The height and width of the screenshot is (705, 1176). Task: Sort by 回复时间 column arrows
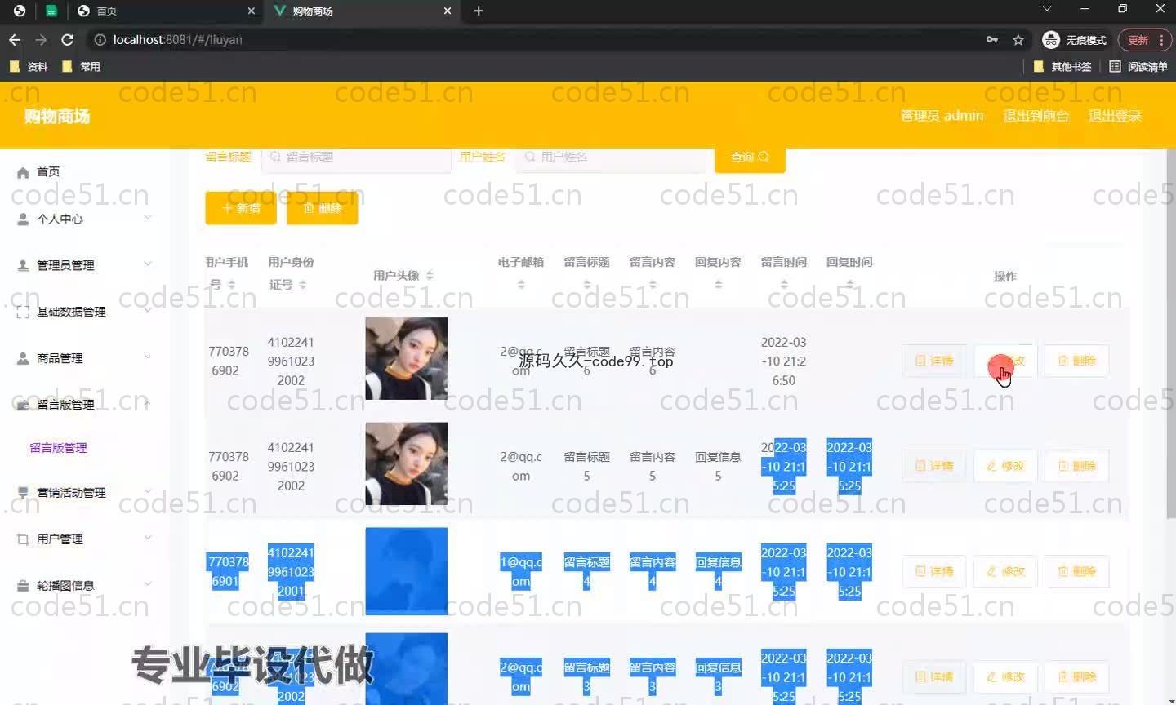click(x=849, y=284)
